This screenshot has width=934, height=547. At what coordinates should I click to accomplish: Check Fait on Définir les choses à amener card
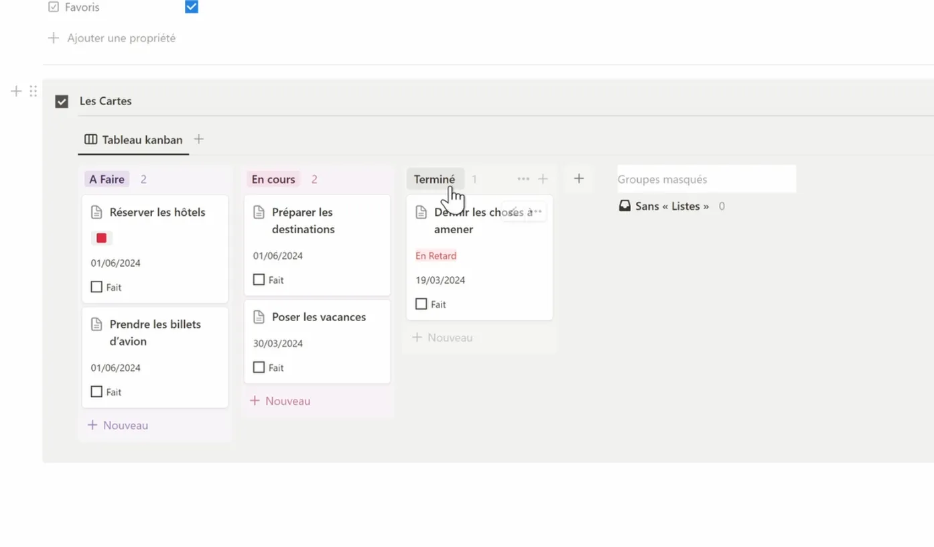(421, 304)
